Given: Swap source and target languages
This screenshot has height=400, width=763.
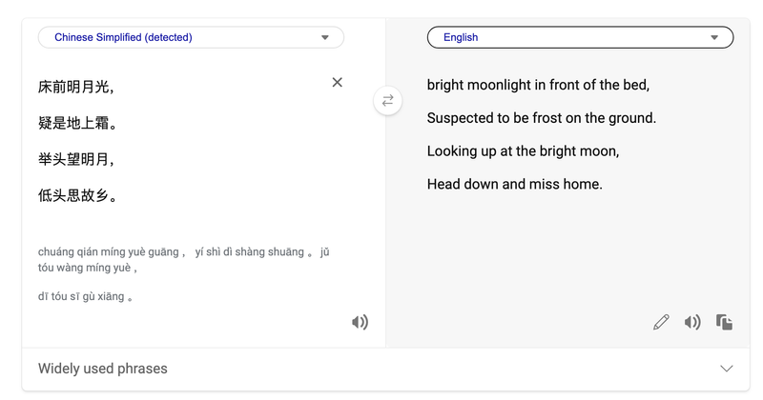Looking at the screenshot, I should click(387, 100).
